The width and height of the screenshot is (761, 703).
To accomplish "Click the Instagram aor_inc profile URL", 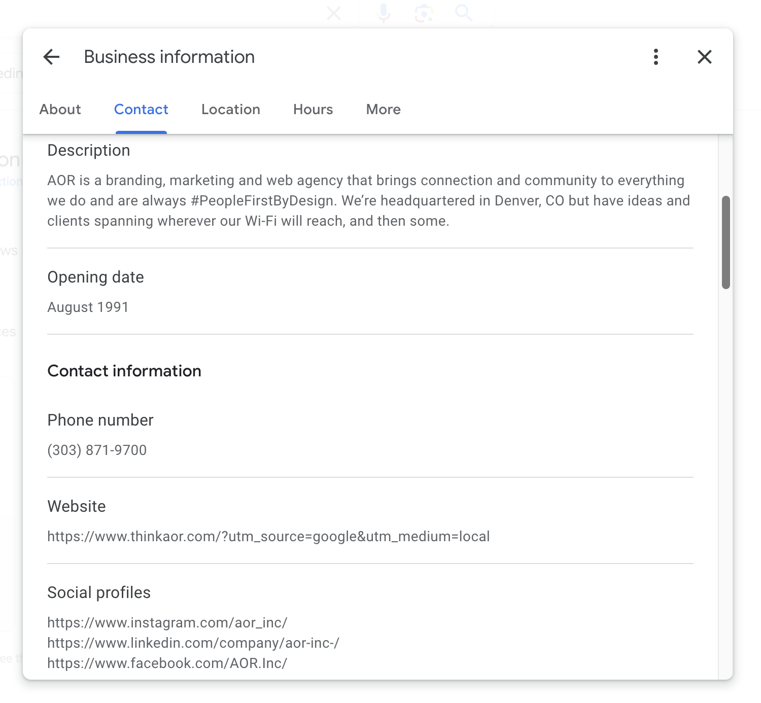I will click(x=167, y=623).
